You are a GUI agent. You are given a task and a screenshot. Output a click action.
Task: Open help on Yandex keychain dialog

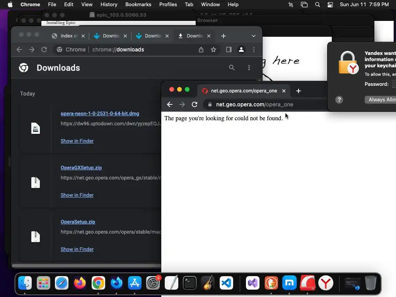tap(339, 100)
